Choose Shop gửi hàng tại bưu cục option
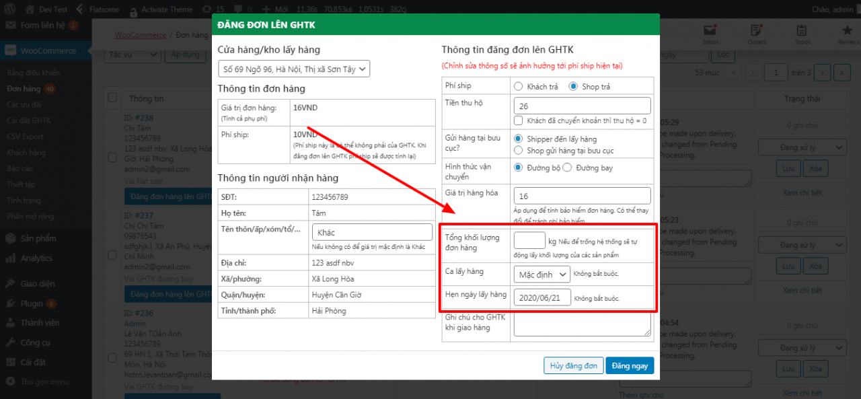 pyautogui.click(x=518, y=151)
